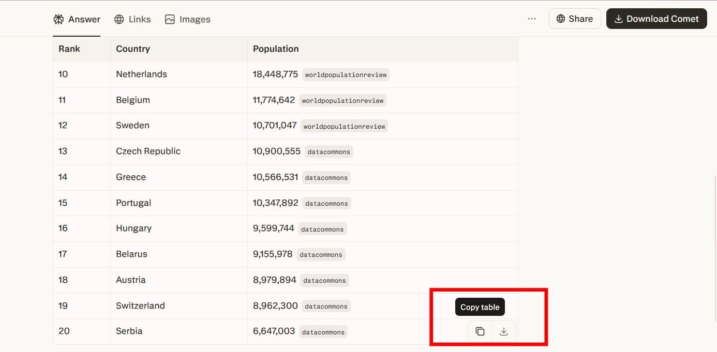Copy the table with the copy icon
The height and width of the screenshot is (352, 717).
[x=480, y=331]
